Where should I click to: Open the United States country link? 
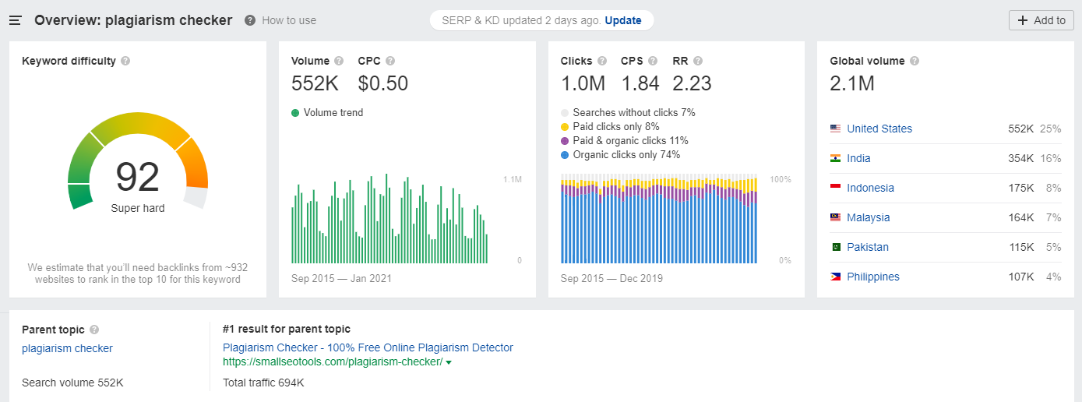[879, 129]
